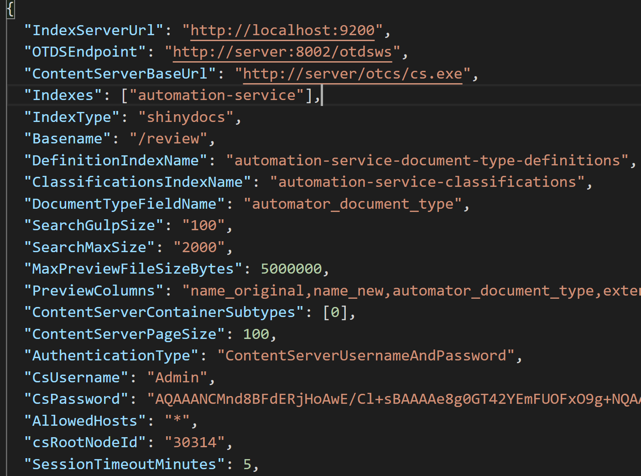This screenshot has width=641, height=476.
Task: Click the http://server:8002/otdsws URL
Action: tap(282, 52)
